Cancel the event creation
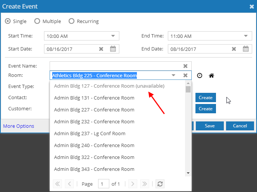The height and width of the screenshot is (192, 257). point(240,126)
